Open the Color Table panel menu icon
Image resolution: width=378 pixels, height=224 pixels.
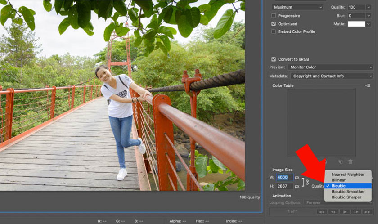(368, 85)
